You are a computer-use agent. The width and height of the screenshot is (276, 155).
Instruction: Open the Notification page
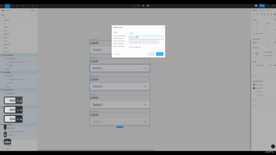click(7, 44)
